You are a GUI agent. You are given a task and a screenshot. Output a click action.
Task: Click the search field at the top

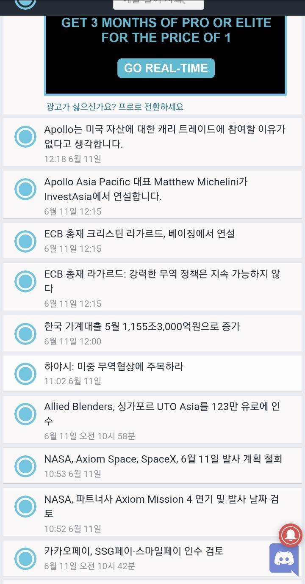point(158,3)
